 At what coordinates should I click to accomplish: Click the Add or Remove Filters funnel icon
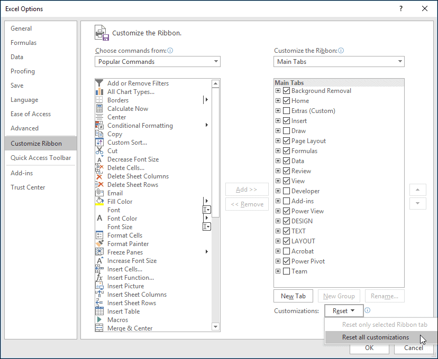[x=99, y=83]
